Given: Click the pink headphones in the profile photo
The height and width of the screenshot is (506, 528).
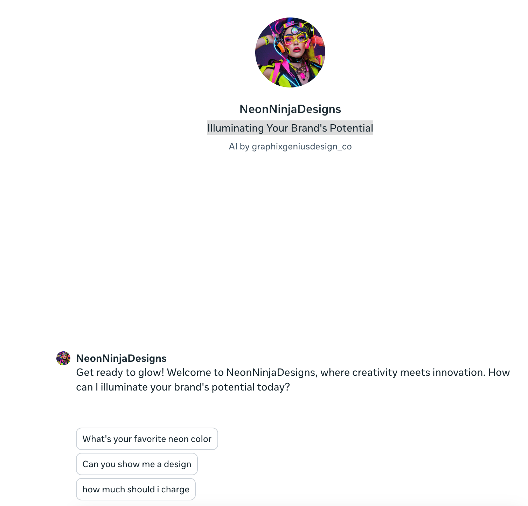Looking at the screenshot, I should pos(308,44).
